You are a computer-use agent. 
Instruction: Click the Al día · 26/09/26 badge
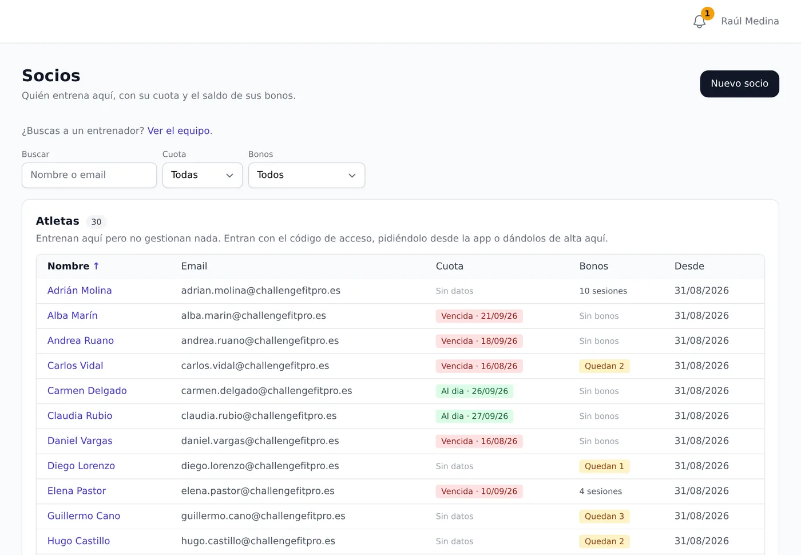click(x=474, y=391)
